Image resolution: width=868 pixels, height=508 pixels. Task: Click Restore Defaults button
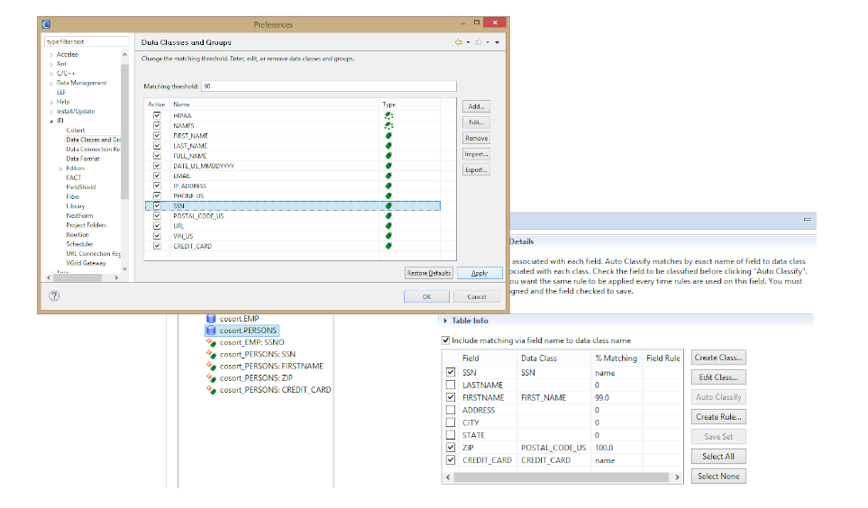click(x=429, y=273)
